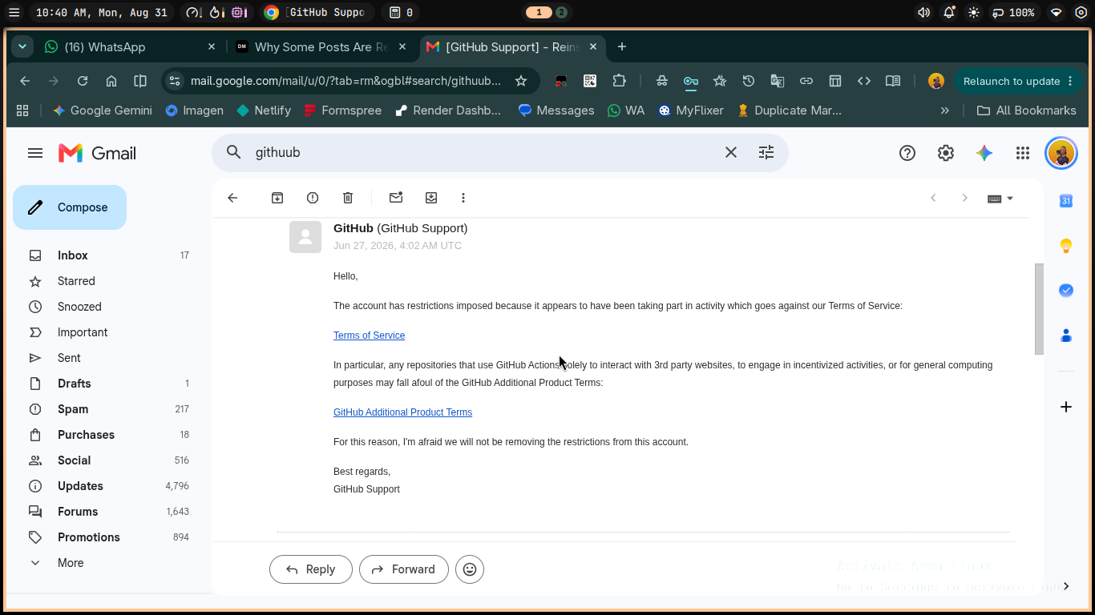Image resolution: width=1095 pixels, height=615 pixels.
Task: Go to Chrome home page
Action: click(x=111, y=81)
